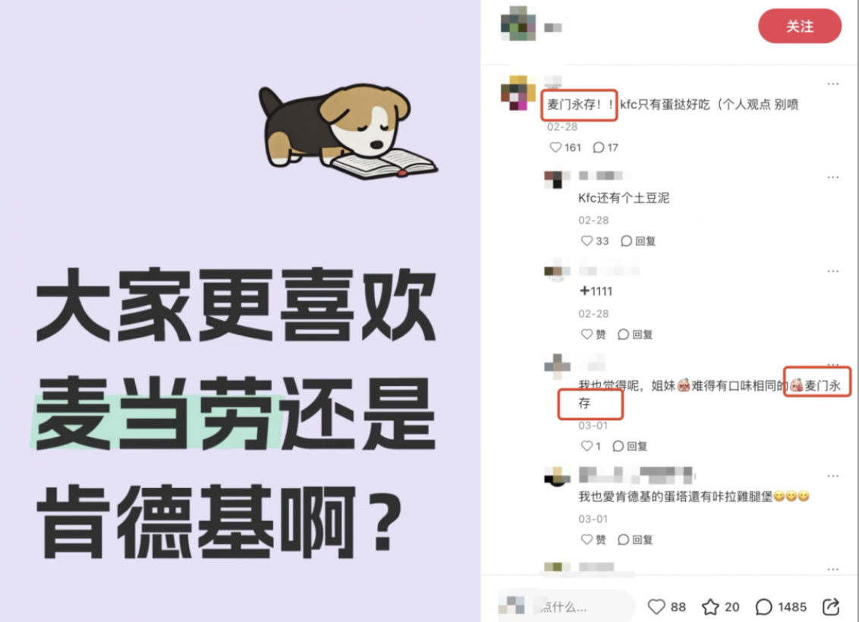
Task: Open more options for Kfc还有个土豆泥 reply
Action: point(832,177)
